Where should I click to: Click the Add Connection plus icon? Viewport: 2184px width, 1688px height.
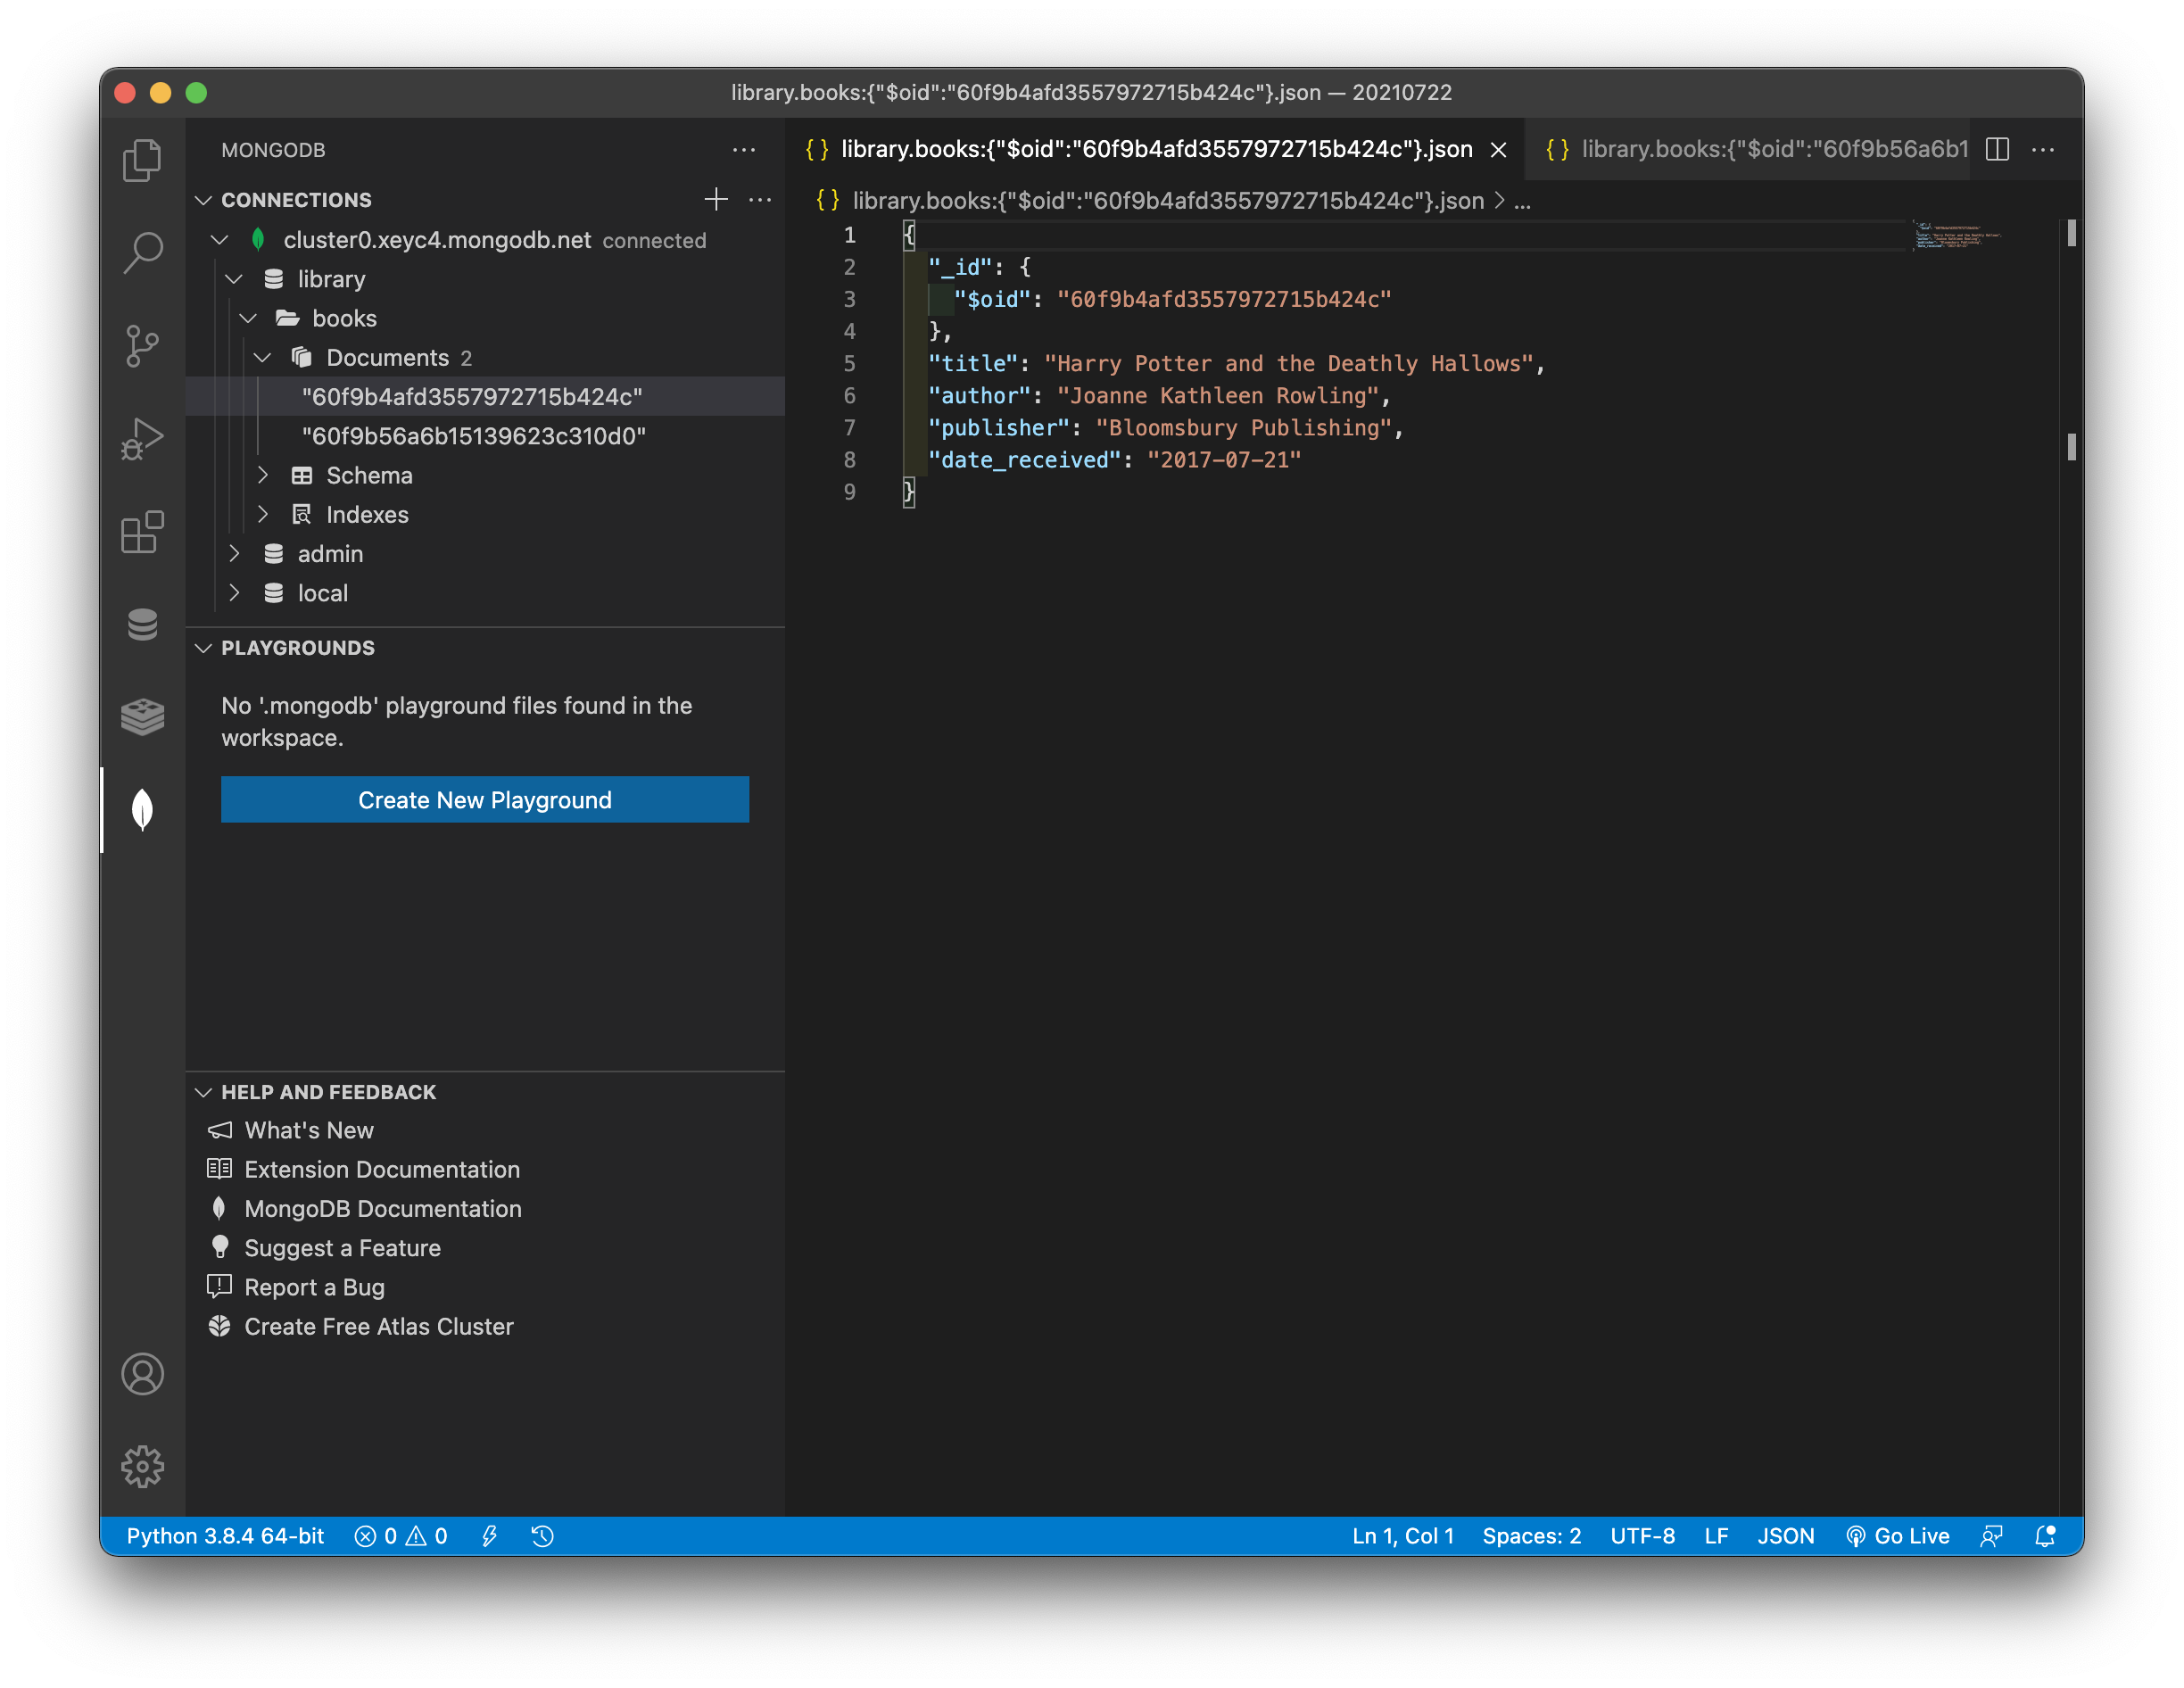point(716,200)
